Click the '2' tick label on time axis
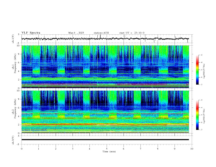The height and width of the screenshot is (167, 216). pyautogui.click(x=56, y=149)
